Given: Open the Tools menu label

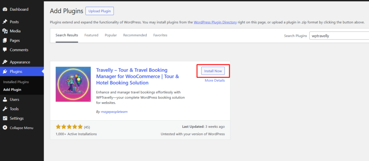Looking at the screenshot, I should point(14,109).
